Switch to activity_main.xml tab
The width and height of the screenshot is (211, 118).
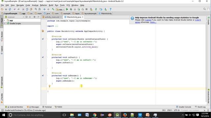coord(52,17)
